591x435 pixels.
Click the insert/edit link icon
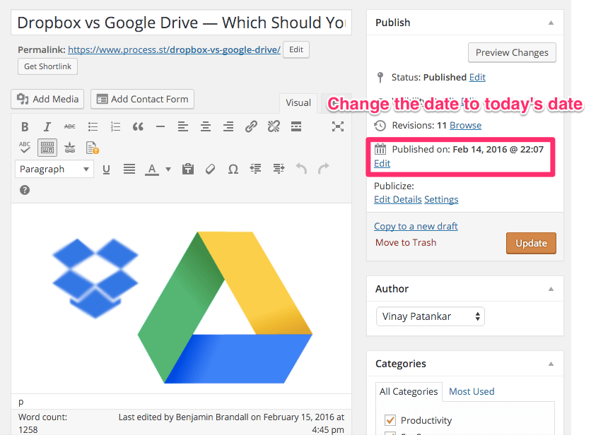point(251,127)
